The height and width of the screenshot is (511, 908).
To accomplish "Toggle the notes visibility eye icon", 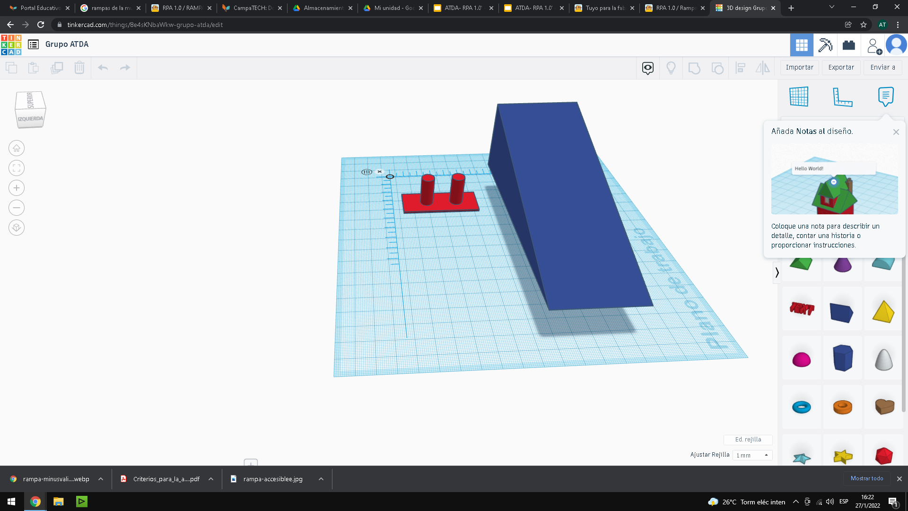I will 648,68.
